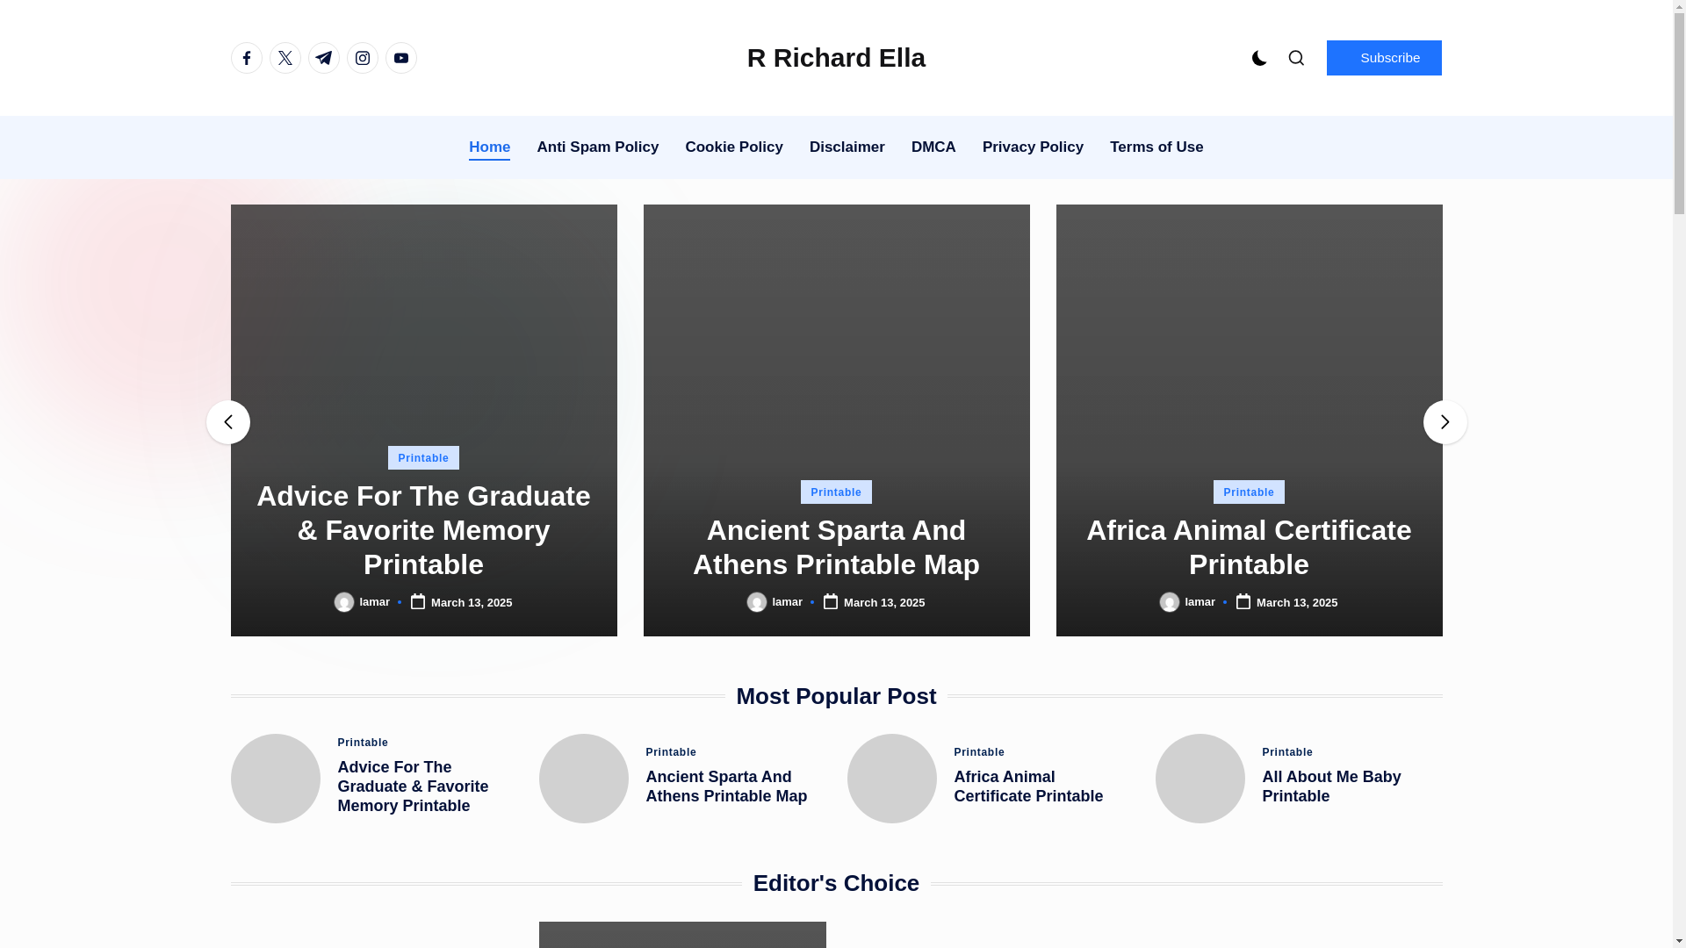
Task: Open the R Richard Ella site title
Action: point(836,58)
